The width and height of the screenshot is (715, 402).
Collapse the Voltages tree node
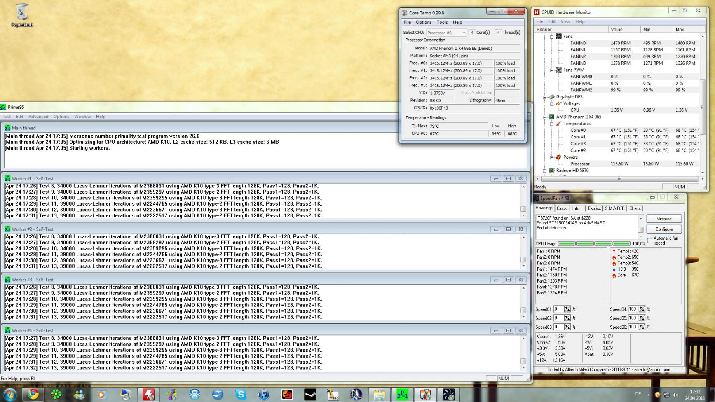pyautogui.click(x=551, y=104)
